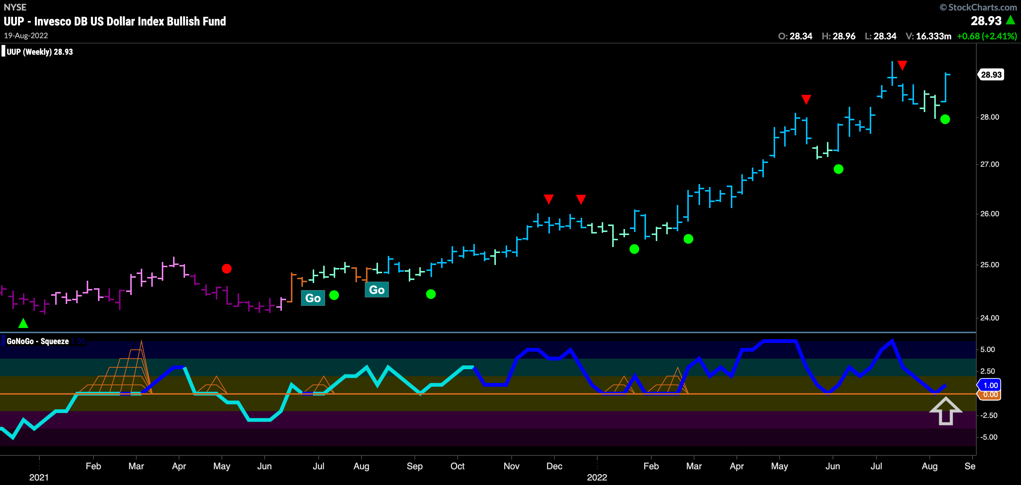This screenshot has width=1021, height=485.
Task: Click the red down triangle above July 2022 peak
Action: point(902,65)
